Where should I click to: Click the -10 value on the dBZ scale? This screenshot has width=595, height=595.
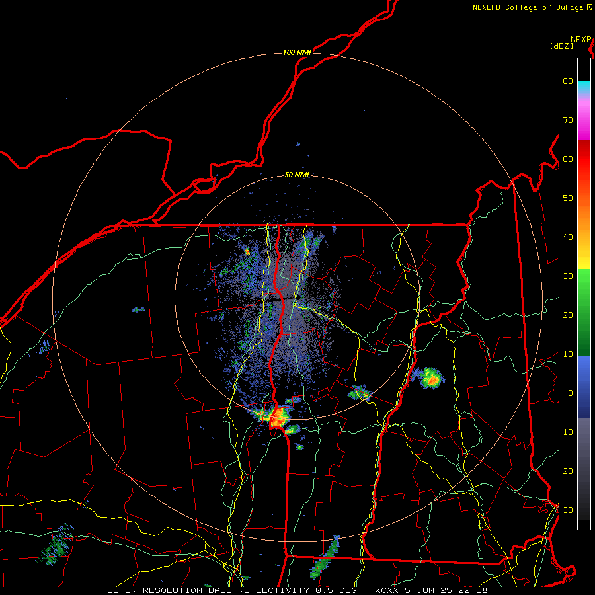565,432
